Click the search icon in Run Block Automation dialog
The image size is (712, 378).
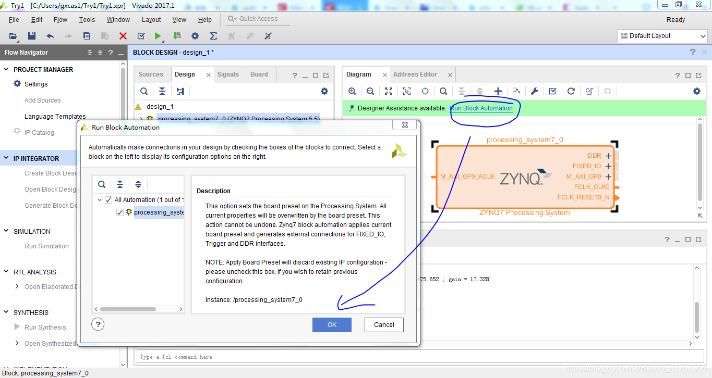[x=102, y=184]
